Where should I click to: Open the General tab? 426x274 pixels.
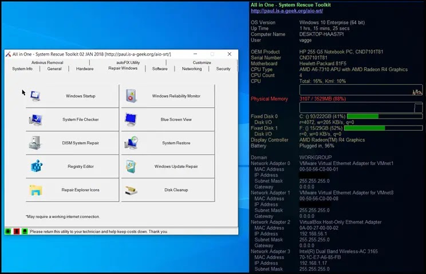click(54, 69)
